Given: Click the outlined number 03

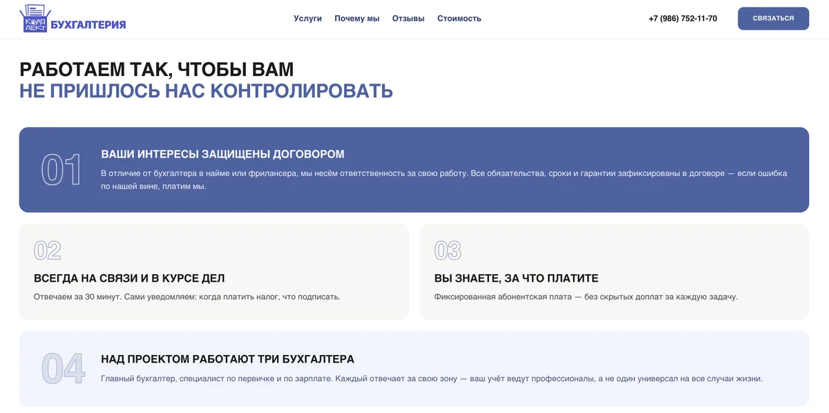Looking at the screenshot, I should (448, 250).
